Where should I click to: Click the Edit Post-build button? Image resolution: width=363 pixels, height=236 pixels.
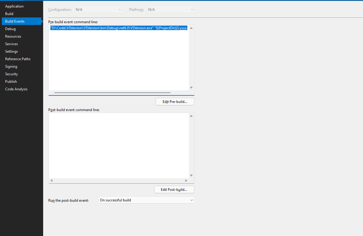pos(174,189)
